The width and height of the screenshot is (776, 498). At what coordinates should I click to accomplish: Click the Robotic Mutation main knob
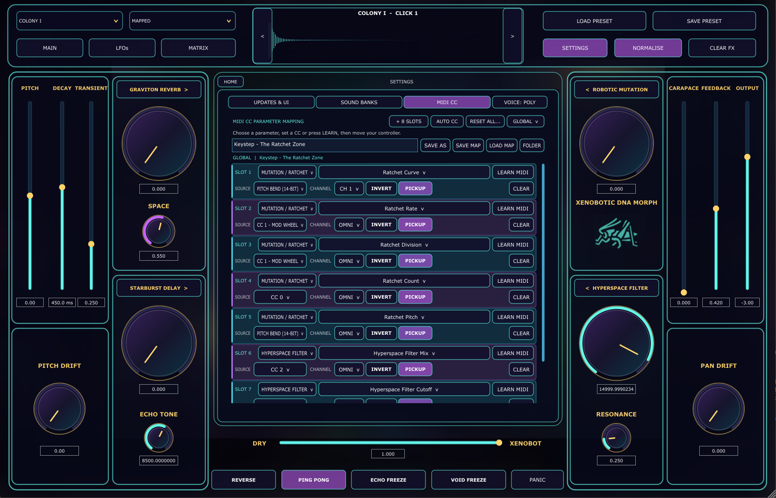pos(616,144)
